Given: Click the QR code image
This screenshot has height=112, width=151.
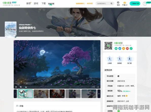Looking at the screenshot, I should click(x=108, y=46).
